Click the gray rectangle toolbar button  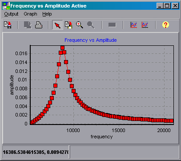coord(112,25)
